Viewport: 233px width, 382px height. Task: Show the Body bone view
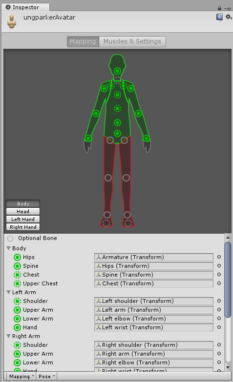pos(23,203)
